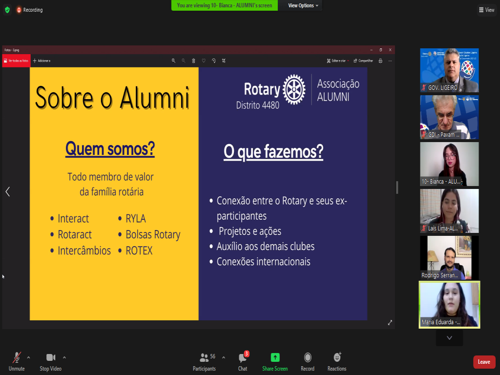Click the heart favorite icon in Photos toolbar
500x375 pixels.
(204, 61)
